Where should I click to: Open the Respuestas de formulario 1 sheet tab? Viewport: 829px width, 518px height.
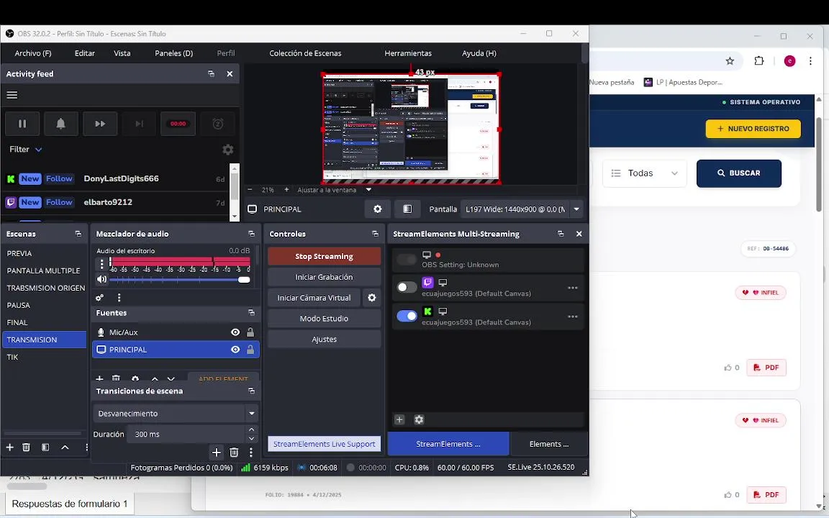pos(70,504)
